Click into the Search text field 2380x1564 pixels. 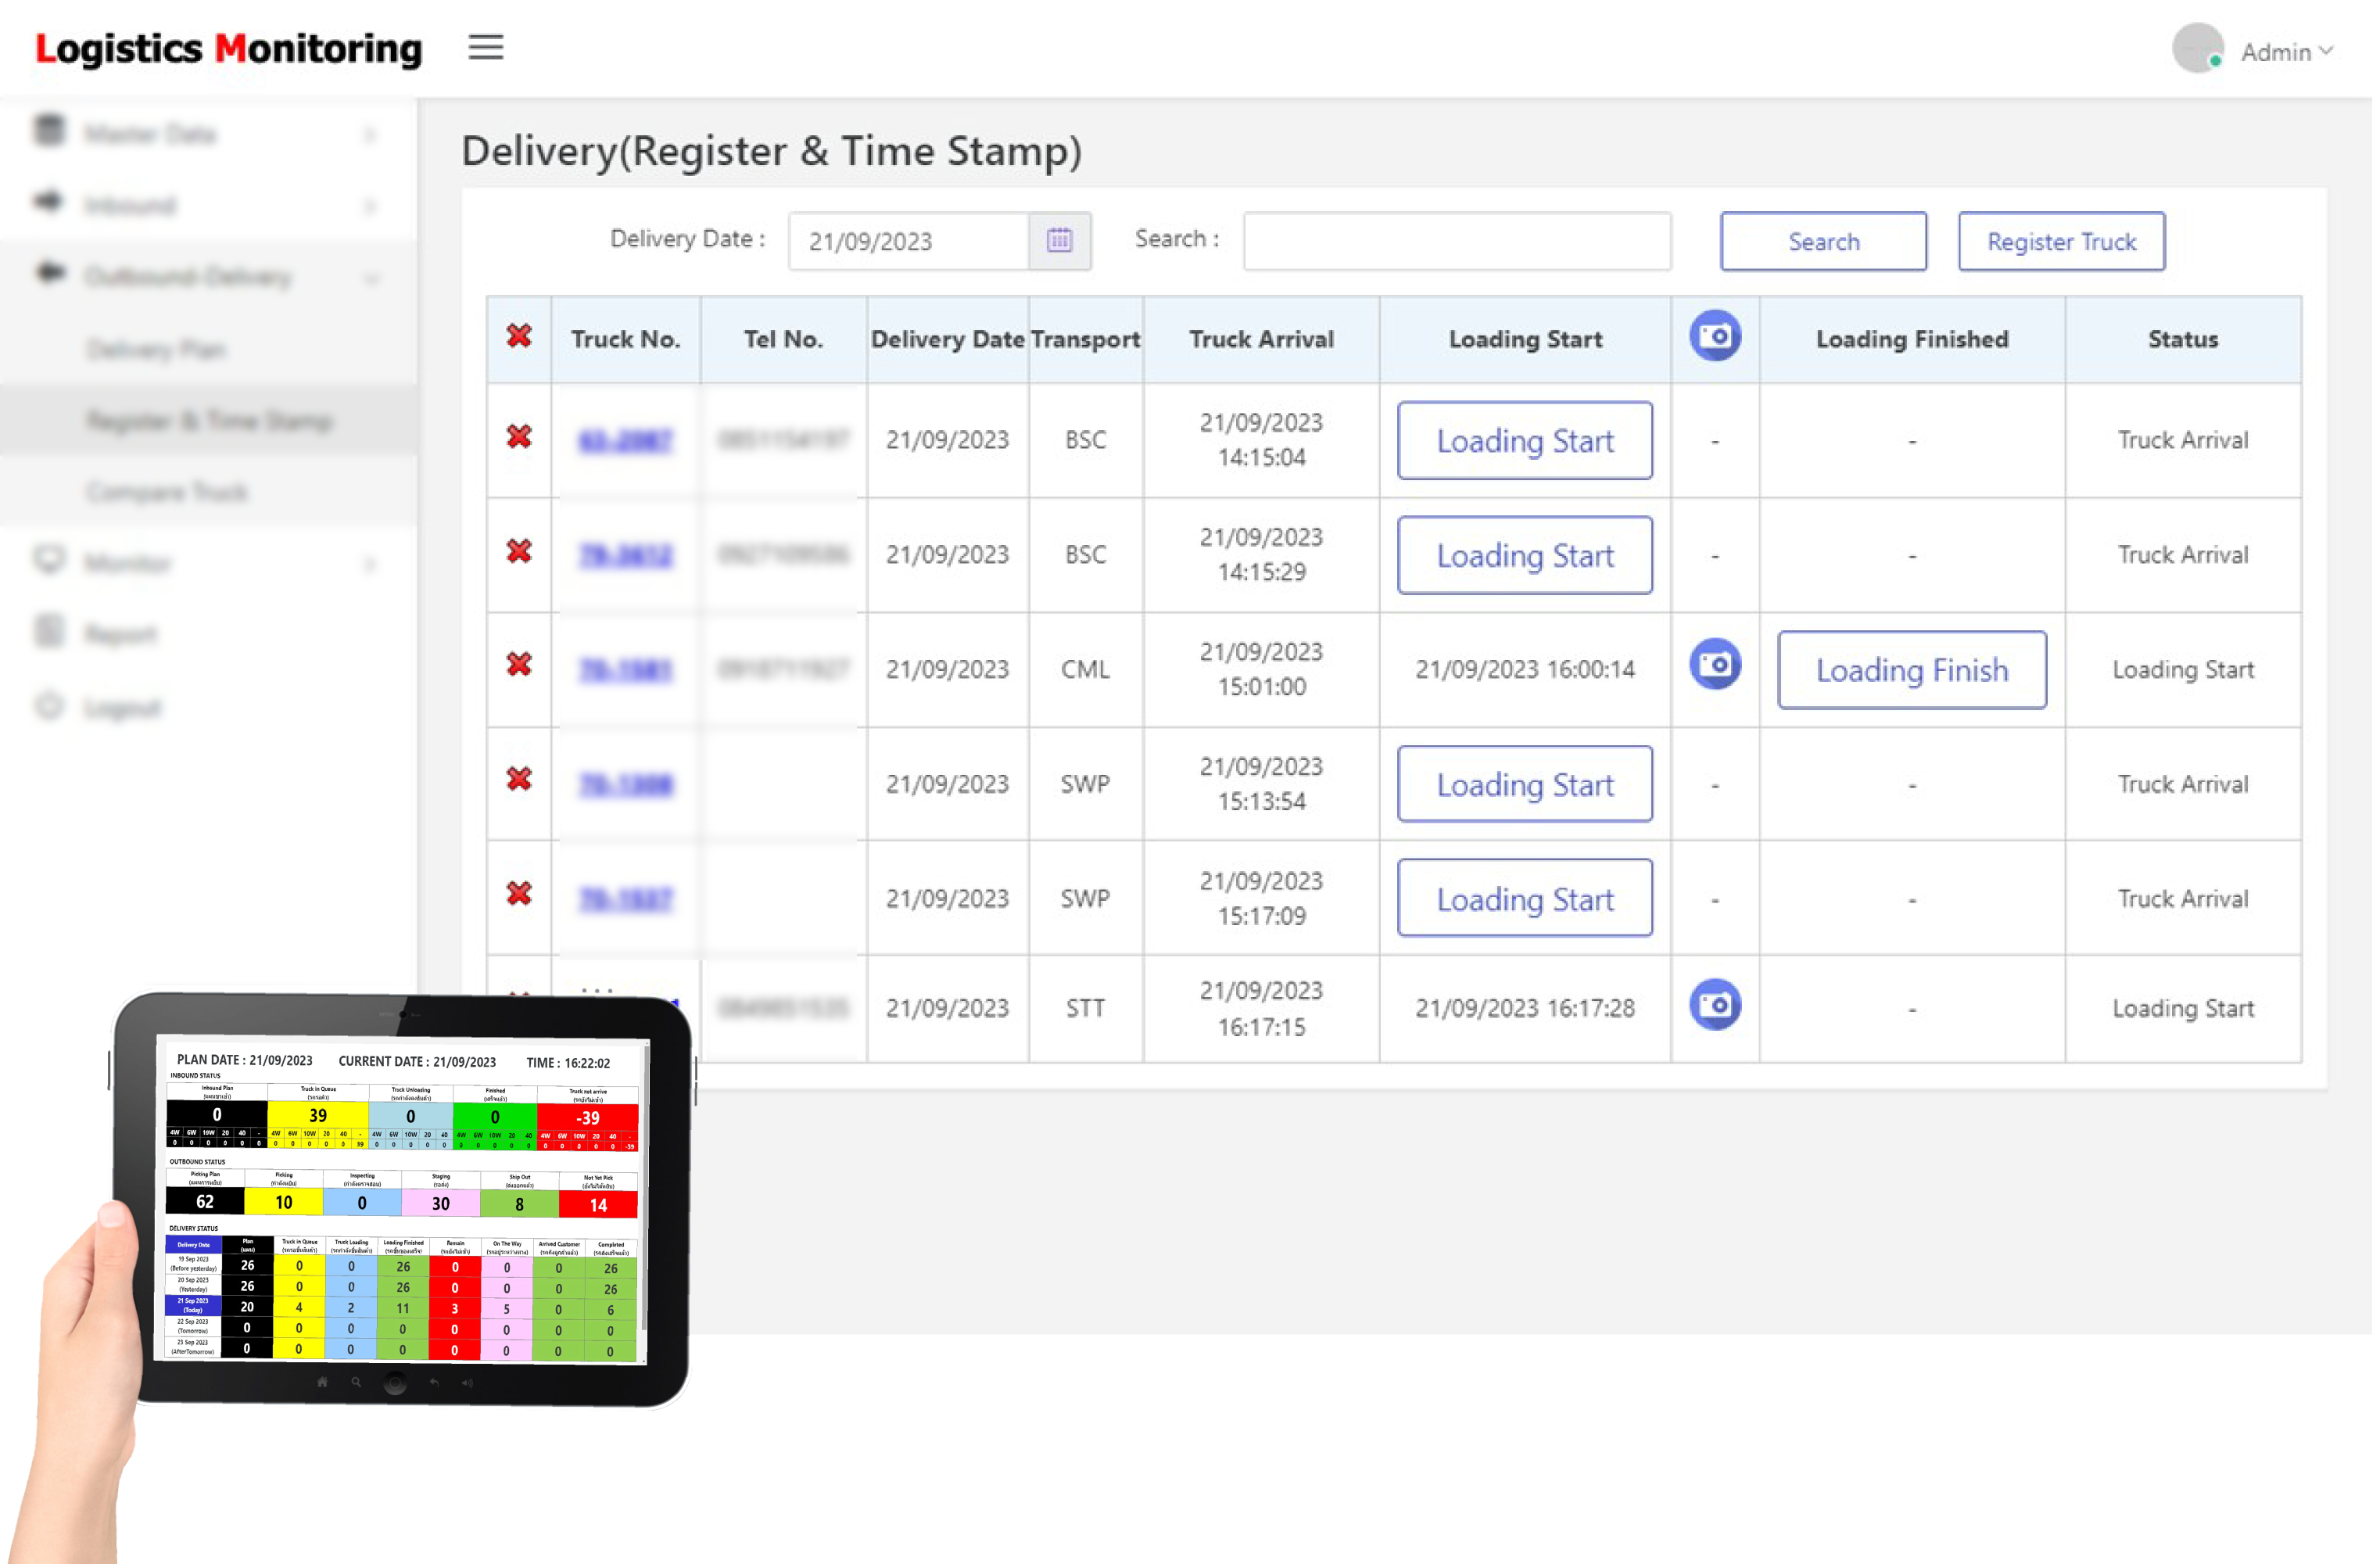pos(1457,241)
